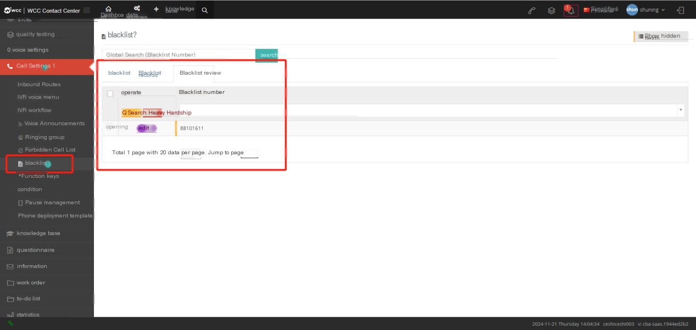Open the notification bell
Image resolution: width=696 pixels, height=330 pixels.
click(571, 10)
